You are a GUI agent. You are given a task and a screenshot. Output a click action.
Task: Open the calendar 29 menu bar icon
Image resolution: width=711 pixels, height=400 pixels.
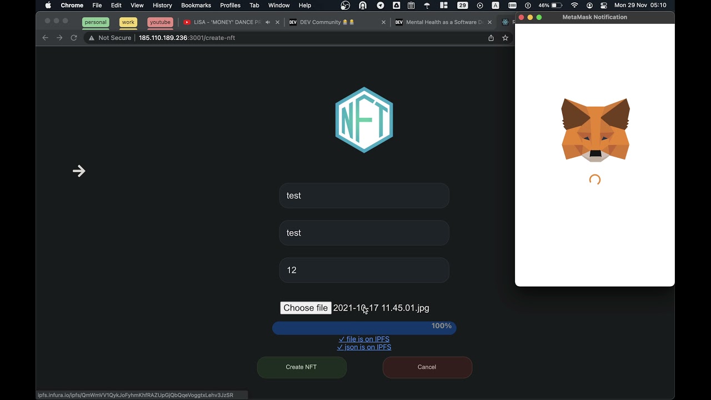pyautogui.click(x=463, y=6)
